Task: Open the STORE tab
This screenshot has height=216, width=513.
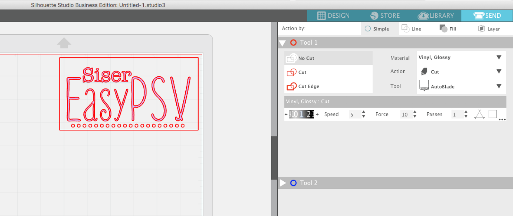Action: pyautogui.click(x=385, y=15)
